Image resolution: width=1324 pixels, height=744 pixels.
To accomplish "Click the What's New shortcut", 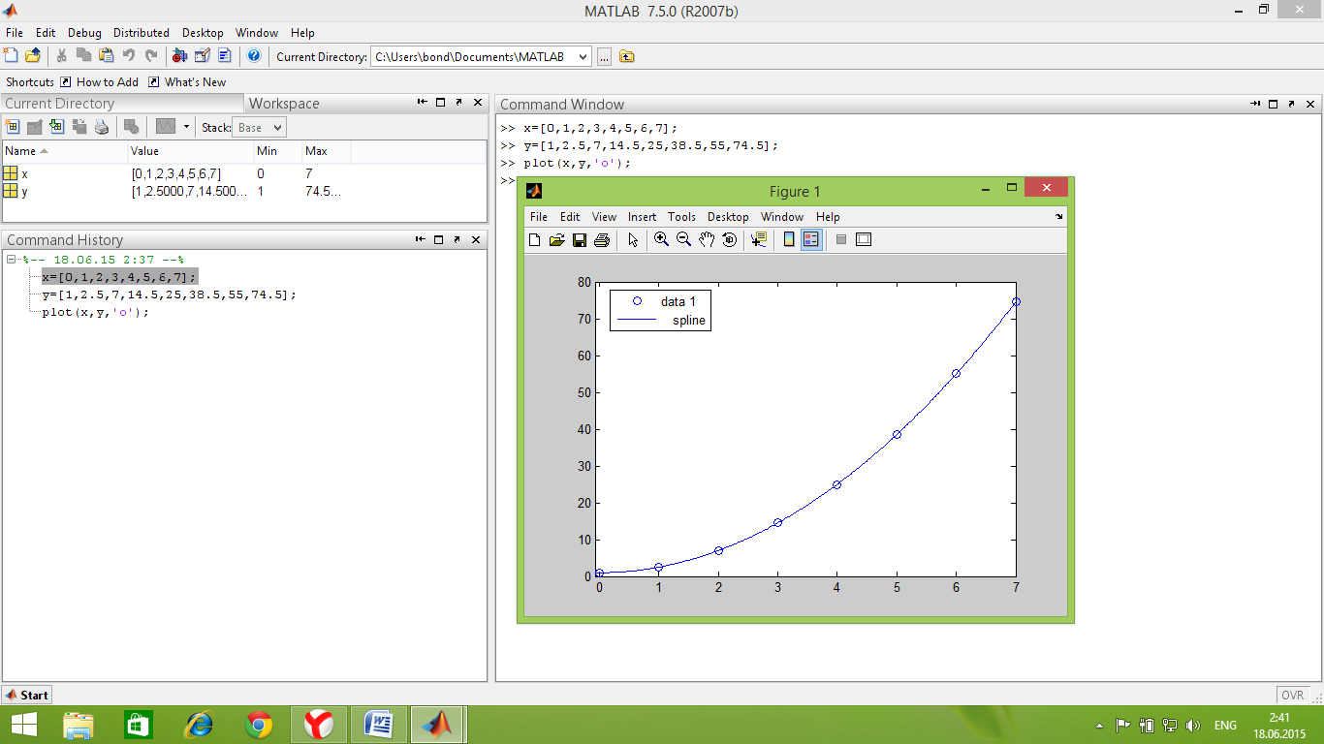I will click(x=187, y=82).
